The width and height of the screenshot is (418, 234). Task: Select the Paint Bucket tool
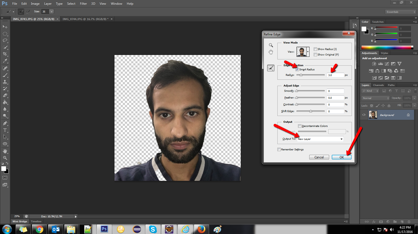tap(5, 102)
